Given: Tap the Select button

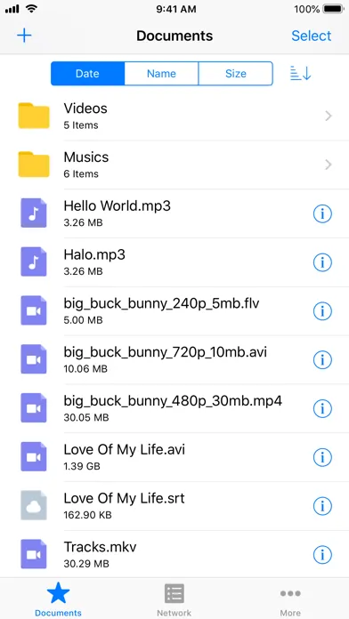Looking at the screenshot, I should click(x=312, y=36).
